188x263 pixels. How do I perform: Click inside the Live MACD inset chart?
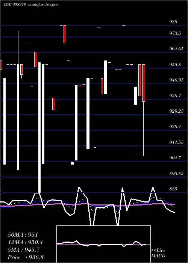coord(103,244)
